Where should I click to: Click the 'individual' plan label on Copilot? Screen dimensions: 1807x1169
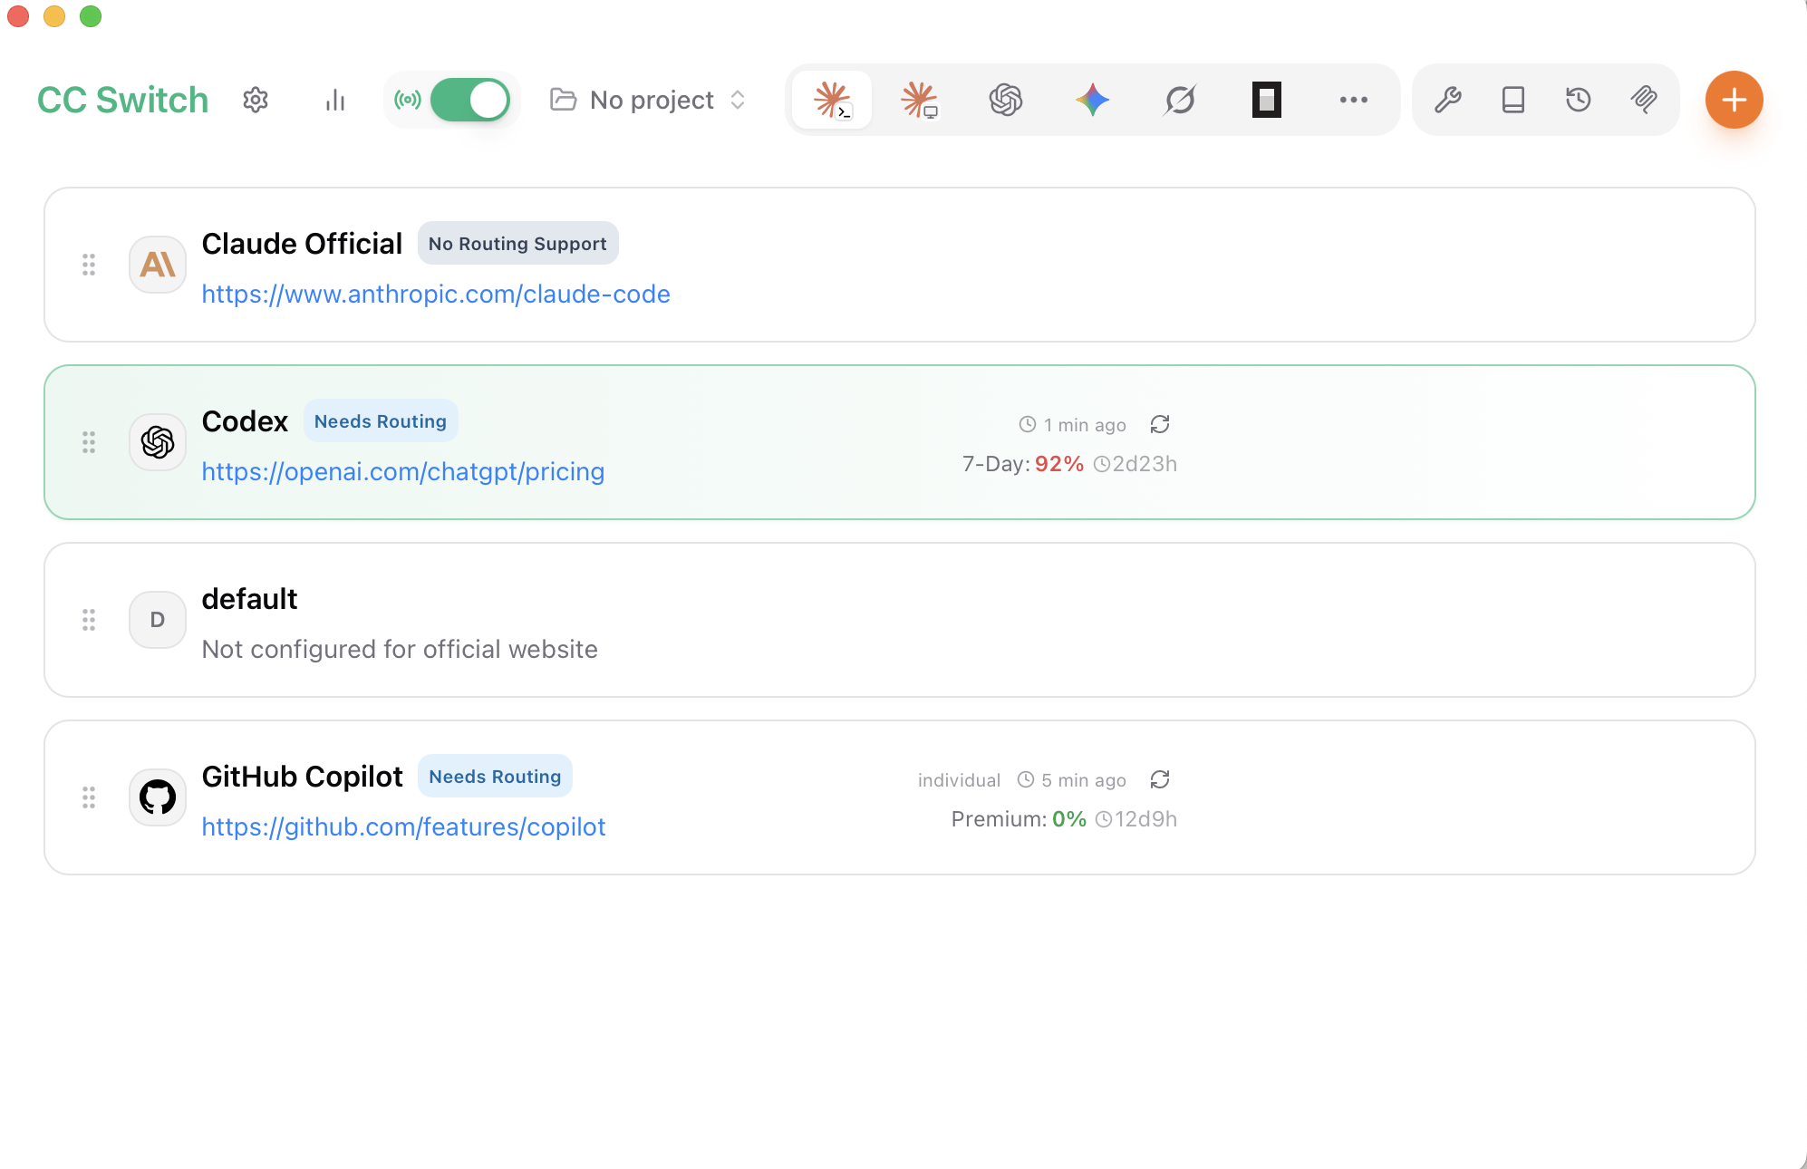tap(959, 780)
